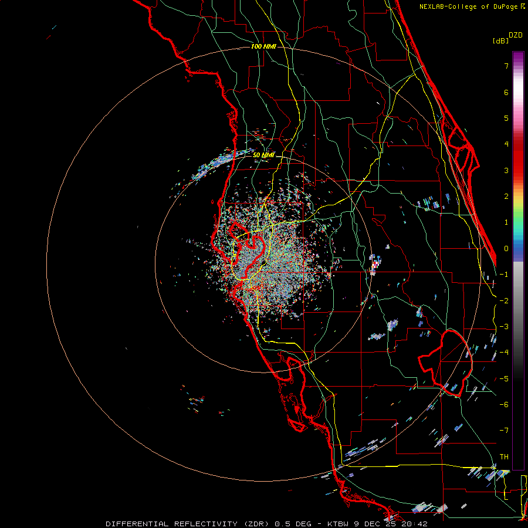Click the '2' tick on color scale
Viewport: 528px width, 528px height.
[x=506, y=197]
